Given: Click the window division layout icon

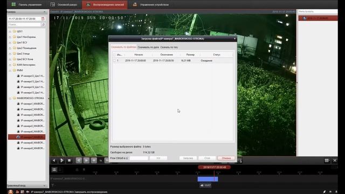Looking at the screenshot, I should pyautogui.click(x=327, y=161).
